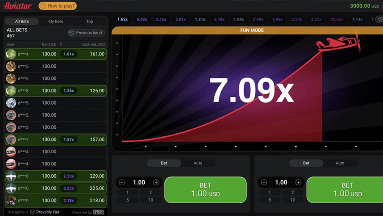Click the Provably Fair shield icon
Image resolution: width=383 pixels, height=216 pixels.
tap(32, 212)
